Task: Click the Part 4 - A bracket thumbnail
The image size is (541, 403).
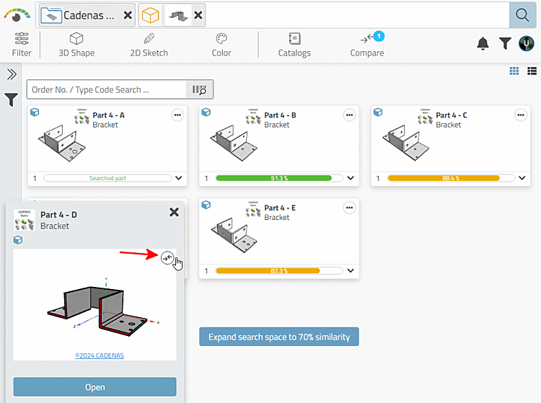Action: coord(62,143)
